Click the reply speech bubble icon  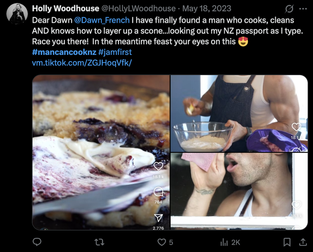tap(37, 242)
